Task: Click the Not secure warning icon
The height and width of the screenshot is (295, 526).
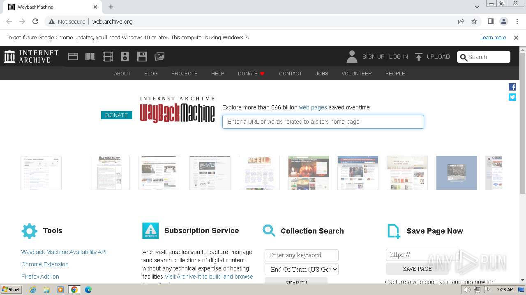Action: [x=52, y=21]
